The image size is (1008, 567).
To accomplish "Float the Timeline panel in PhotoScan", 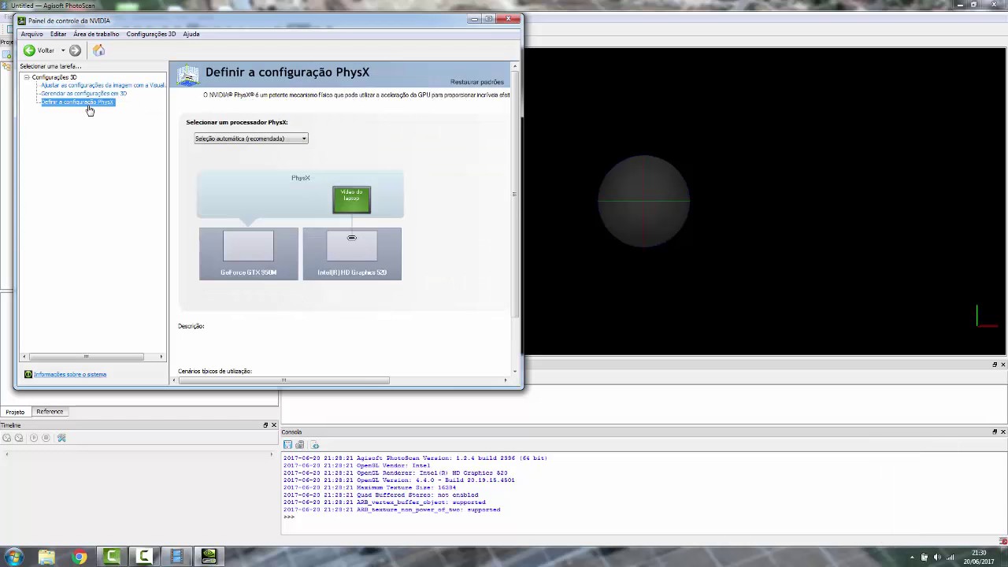I will (265, 425).
